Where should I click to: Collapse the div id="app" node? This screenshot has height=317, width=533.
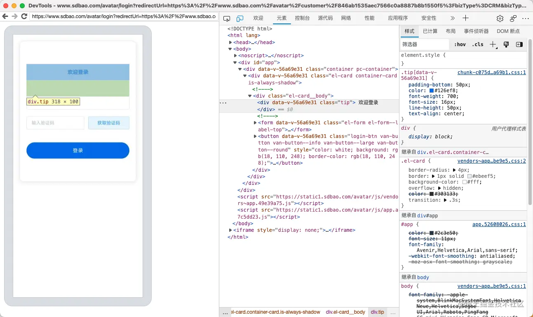(x=235, y=63)
